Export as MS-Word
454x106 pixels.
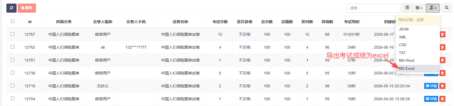[x=418, y=60]
